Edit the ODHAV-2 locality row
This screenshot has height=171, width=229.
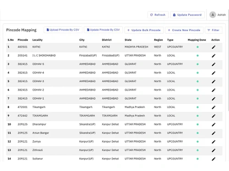[x=213, y=90]
